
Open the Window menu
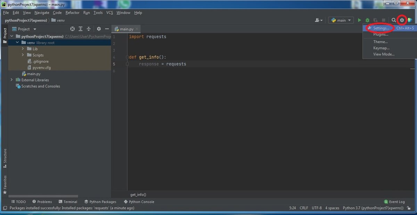123,12
